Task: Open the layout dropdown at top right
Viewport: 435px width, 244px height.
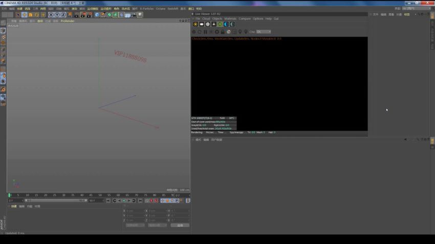Action: tap(417, 9)
